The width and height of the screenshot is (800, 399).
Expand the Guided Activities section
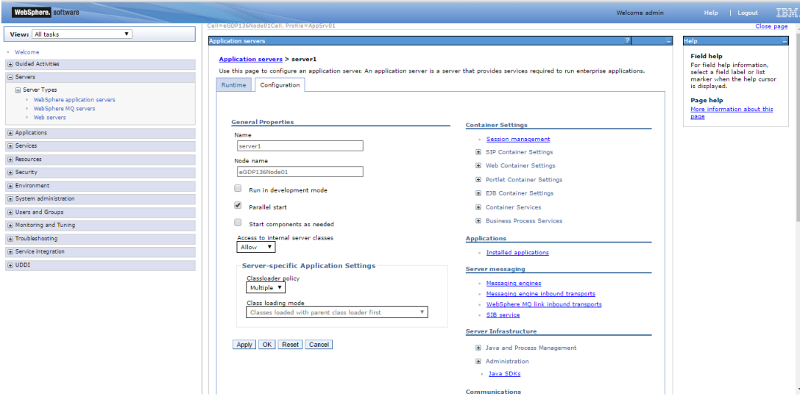(x=10, y=64)
